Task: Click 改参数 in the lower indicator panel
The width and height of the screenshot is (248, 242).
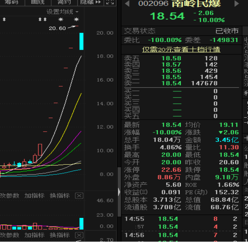Action: [9, 235]
